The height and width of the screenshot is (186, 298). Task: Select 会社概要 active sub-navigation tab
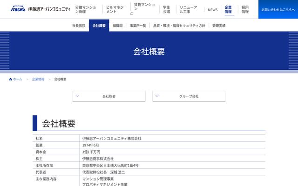pos(99,26)
